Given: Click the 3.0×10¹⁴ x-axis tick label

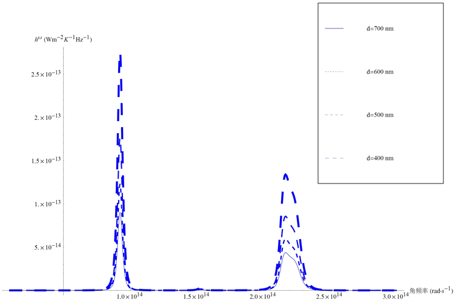Looking at the screenshot, I should pyautogui.click(x=396, y=296).
